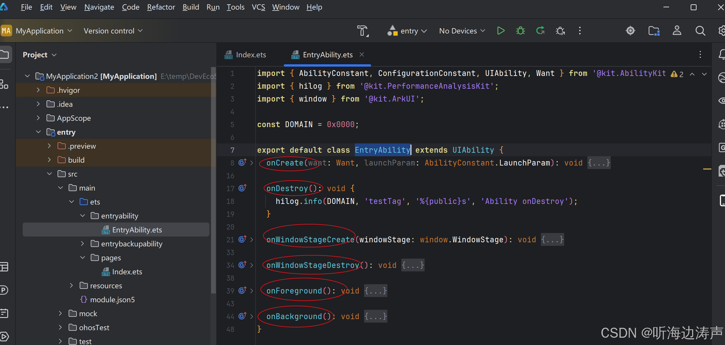725x345 pixels.
Task: Click the hammer build icon
Action: point(363,31)
